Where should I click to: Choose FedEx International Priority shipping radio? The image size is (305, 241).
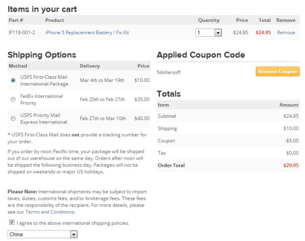(x=13, y=99)
